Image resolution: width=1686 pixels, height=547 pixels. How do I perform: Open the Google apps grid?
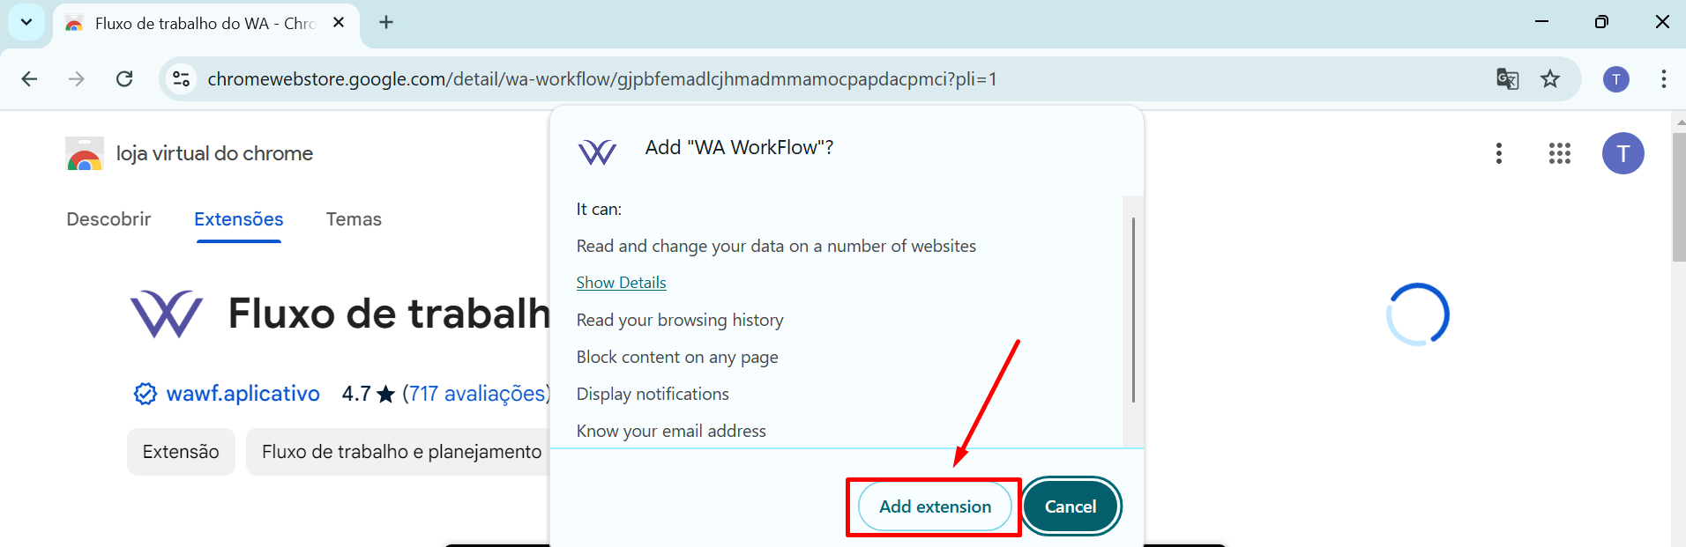tap(1560, 153)
